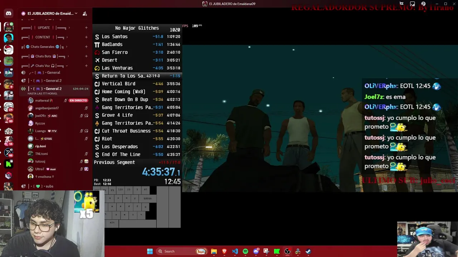Open Steam from the taskbar
The image size is (458, 257).
point(308,251)
